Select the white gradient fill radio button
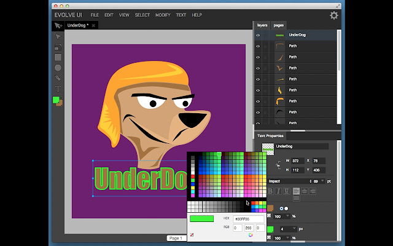This screenshot has width=393, height=246. pos(286,208)
